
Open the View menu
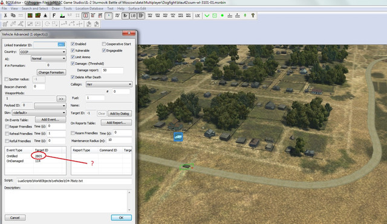click(x=15, y=8)
